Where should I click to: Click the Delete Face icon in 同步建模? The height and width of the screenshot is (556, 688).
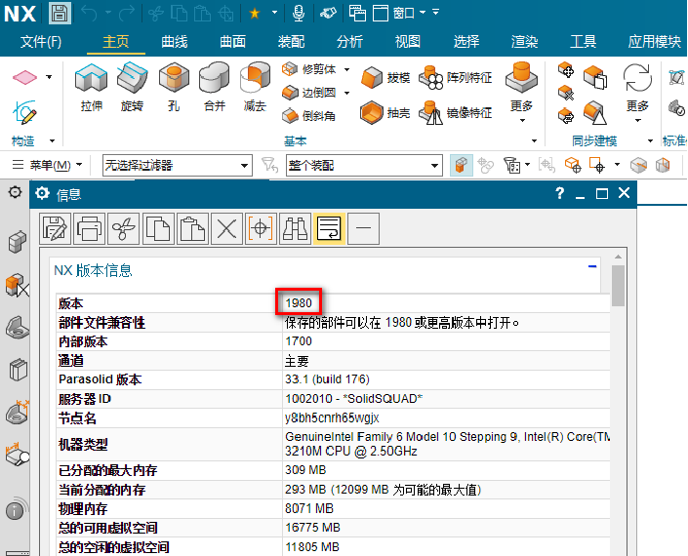click(566, 93)
